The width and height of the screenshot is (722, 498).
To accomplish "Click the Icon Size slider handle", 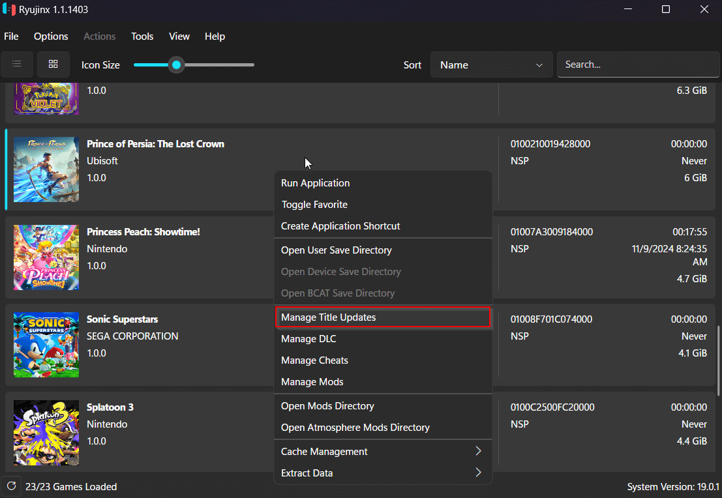I will pos(176,65).
